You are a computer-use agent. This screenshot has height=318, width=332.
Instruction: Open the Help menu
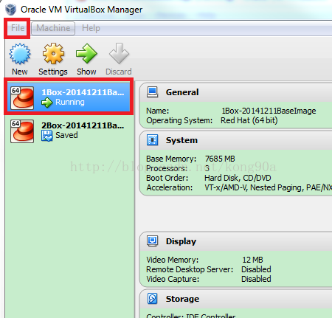click(x=91, y=28)
